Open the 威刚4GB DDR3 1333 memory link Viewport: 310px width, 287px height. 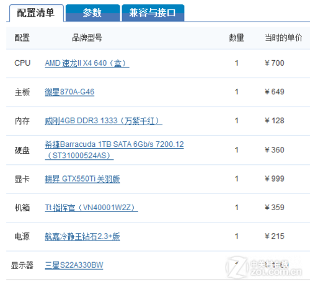click(104, 121)
